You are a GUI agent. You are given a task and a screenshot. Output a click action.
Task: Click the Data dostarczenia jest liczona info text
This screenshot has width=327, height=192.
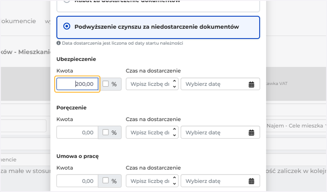pos(122,43)
